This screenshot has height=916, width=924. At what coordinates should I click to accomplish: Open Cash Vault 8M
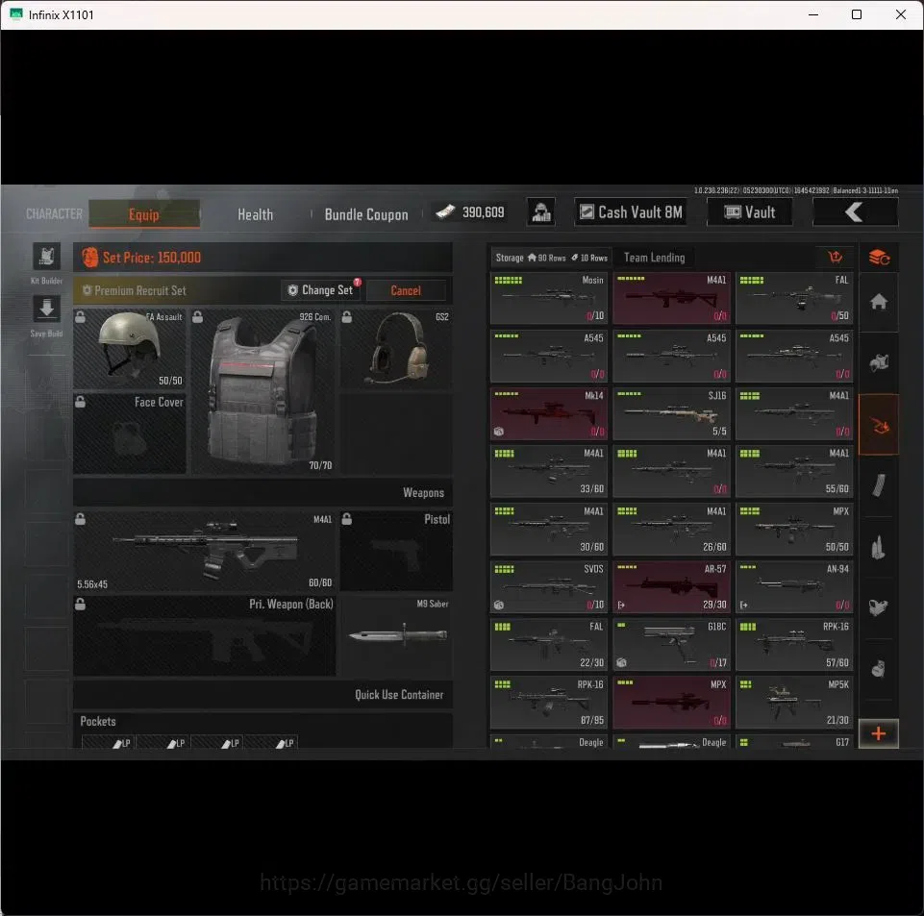tap(631, 212)
